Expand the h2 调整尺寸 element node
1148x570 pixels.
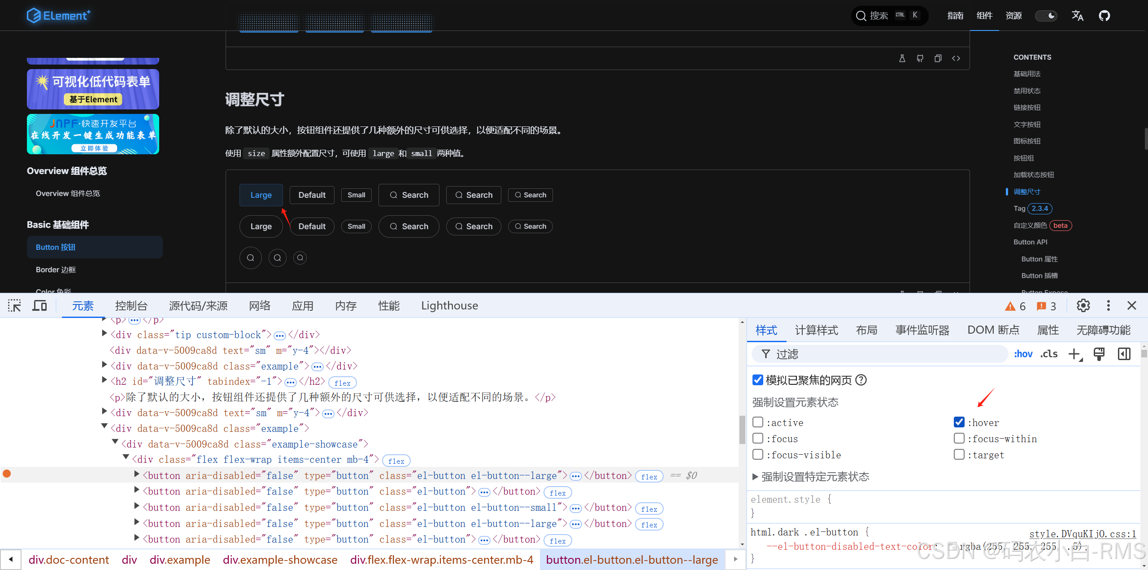(x=104, y=381)
